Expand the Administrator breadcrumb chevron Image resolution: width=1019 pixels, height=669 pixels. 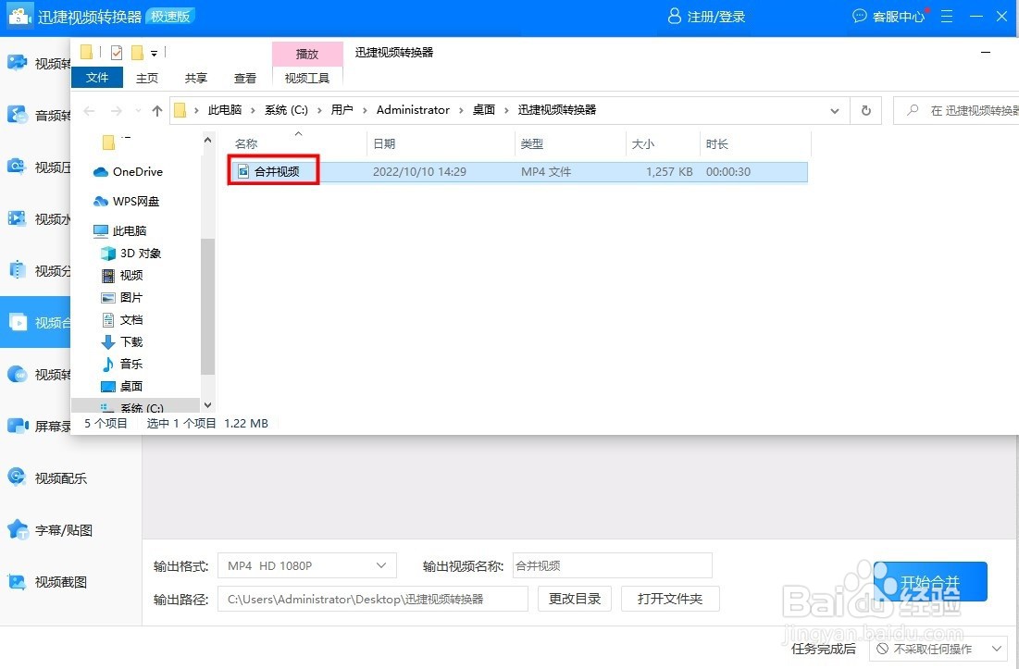pyautogui.click(x=461, y=110)
